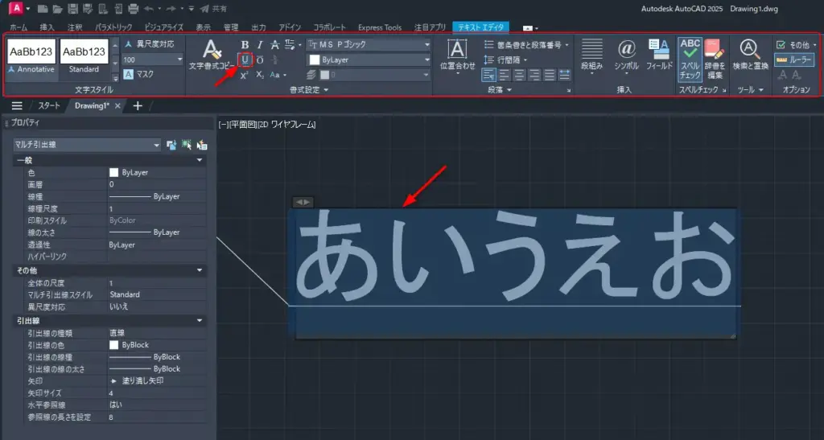
Task: Click the 辞書を編集 edit dictionary icon
Action: click(x=715, y=56)
